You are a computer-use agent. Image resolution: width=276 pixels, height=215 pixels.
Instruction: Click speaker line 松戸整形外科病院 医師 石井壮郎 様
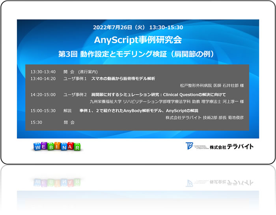coord(212,85)
